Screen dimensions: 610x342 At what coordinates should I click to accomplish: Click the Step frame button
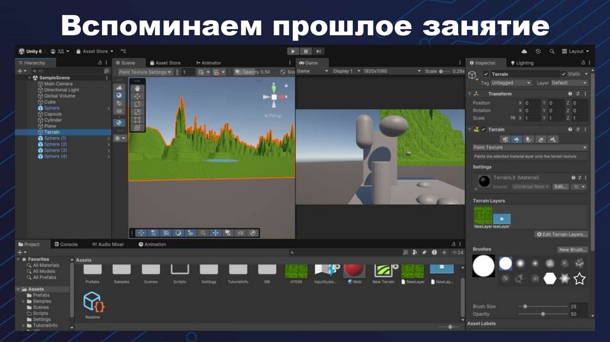click(x=318, y=51)
